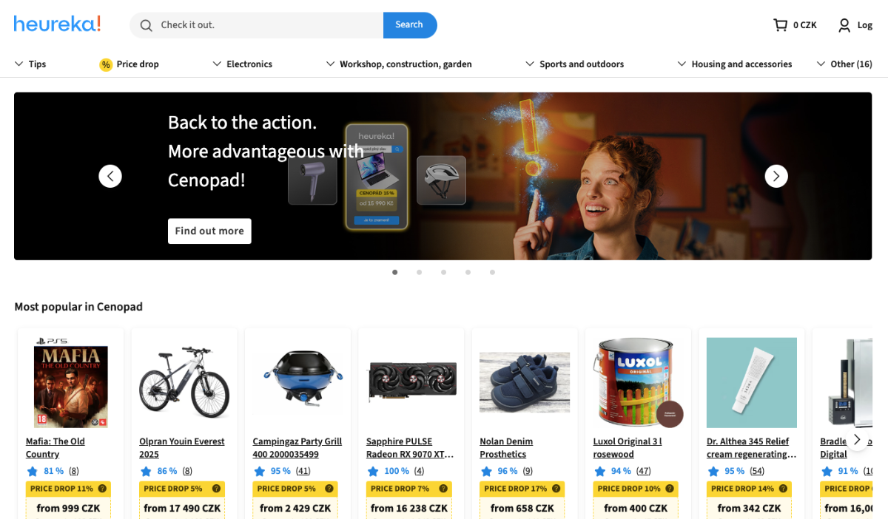Screen dimensions: 888x519
Task: Expand the Electronics category menu
Action: click(242, 64)
